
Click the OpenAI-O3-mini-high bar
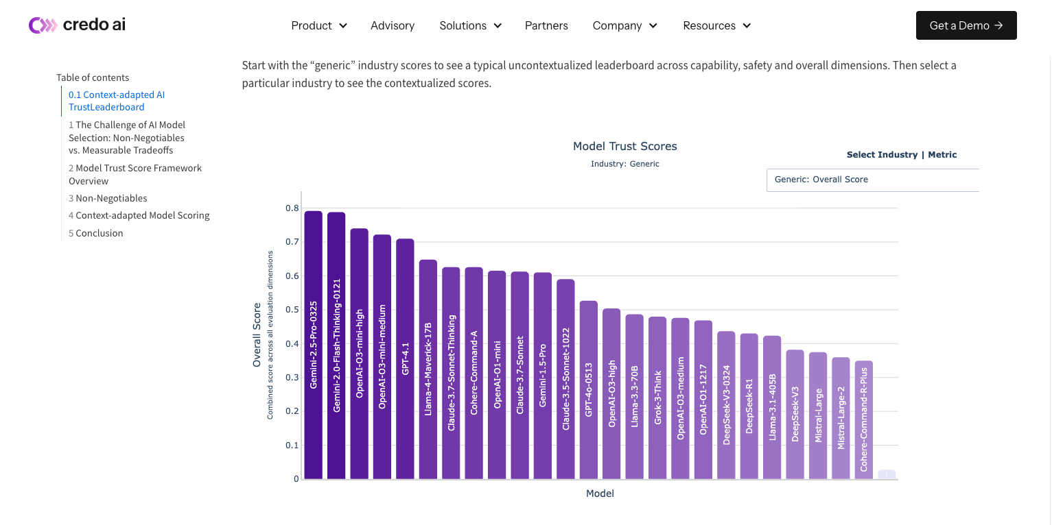[360, 354]
